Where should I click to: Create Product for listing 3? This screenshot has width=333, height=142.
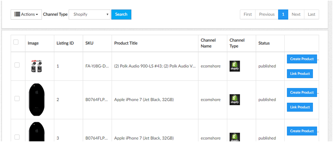[302, 131]
